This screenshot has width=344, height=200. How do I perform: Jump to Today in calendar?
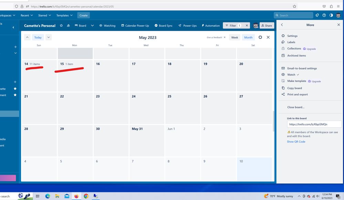[38, 37]
